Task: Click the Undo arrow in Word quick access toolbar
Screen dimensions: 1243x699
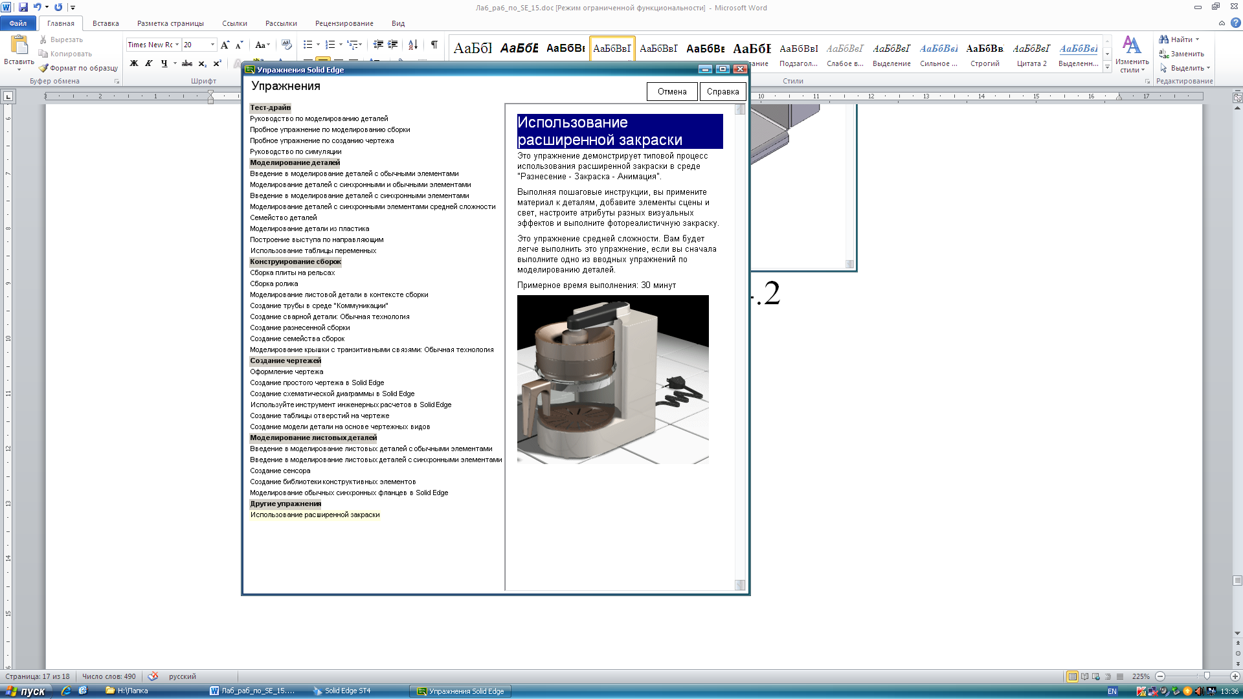Action: point(37,7)
